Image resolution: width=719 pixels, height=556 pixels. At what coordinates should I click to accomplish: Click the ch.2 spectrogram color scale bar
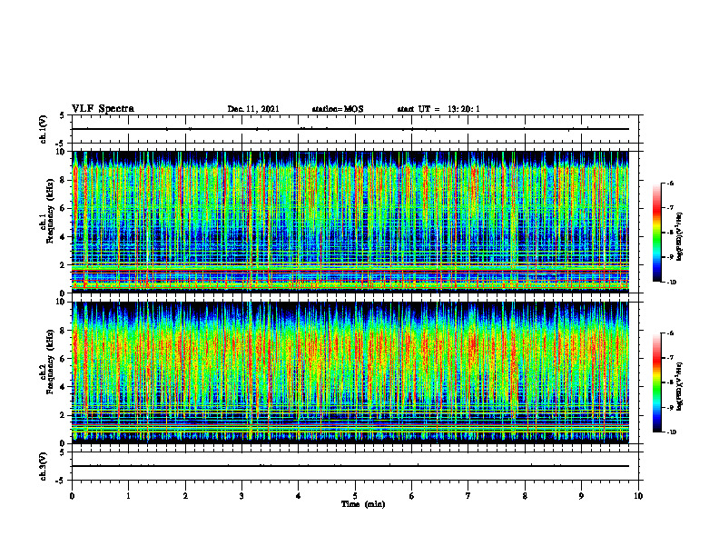[x=656, y=382]
